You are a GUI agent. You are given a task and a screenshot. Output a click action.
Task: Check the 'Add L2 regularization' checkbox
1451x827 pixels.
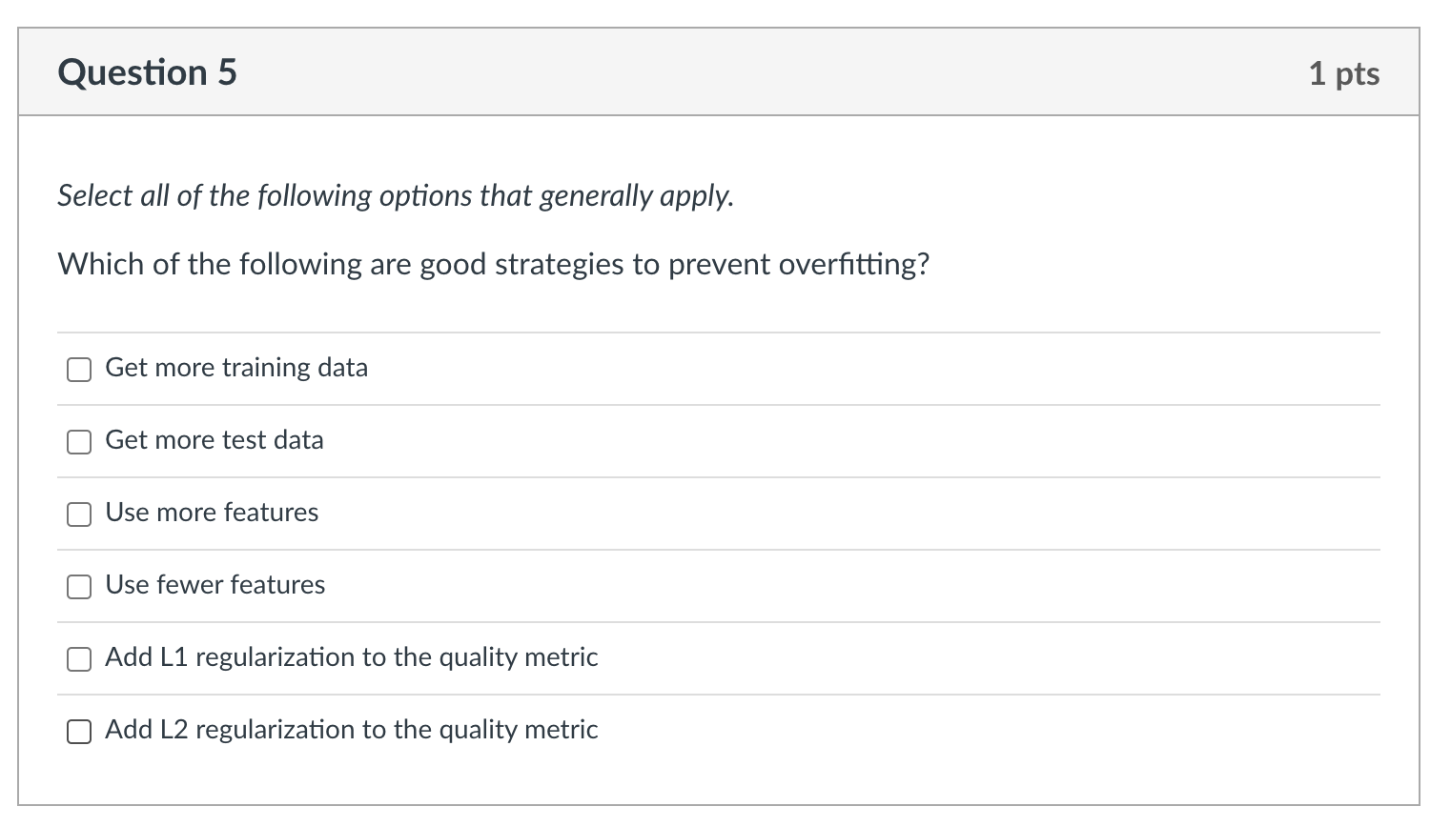click(x=79, y=731)
